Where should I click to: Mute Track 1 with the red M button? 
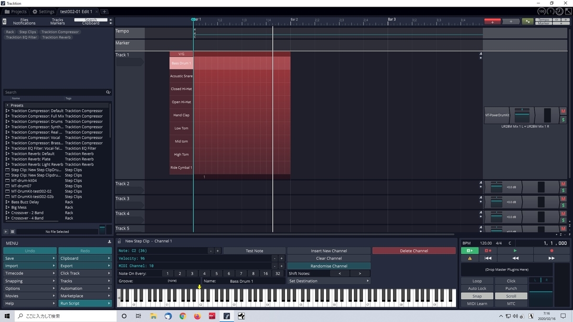click(x=563, y=111)
